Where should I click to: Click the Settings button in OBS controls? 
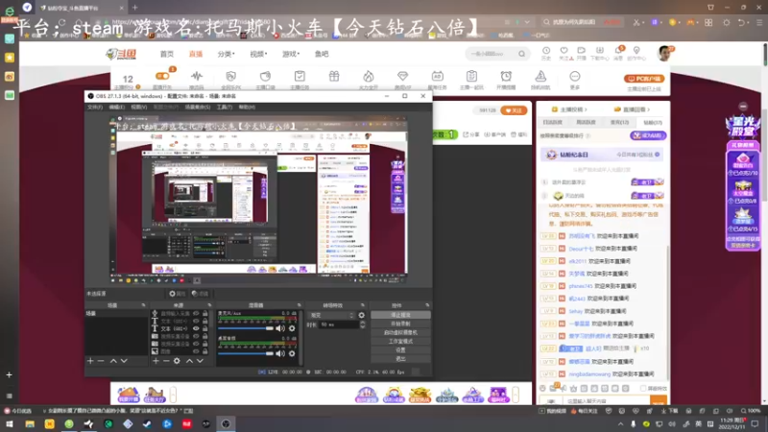[x=400, y=350]
